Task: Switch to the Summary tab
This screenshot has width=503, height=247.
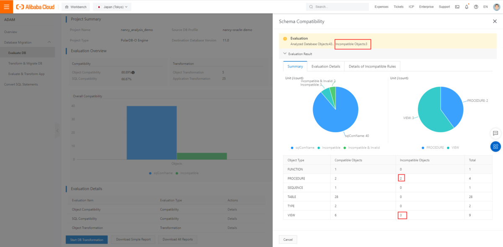Action: click(295, 66)
